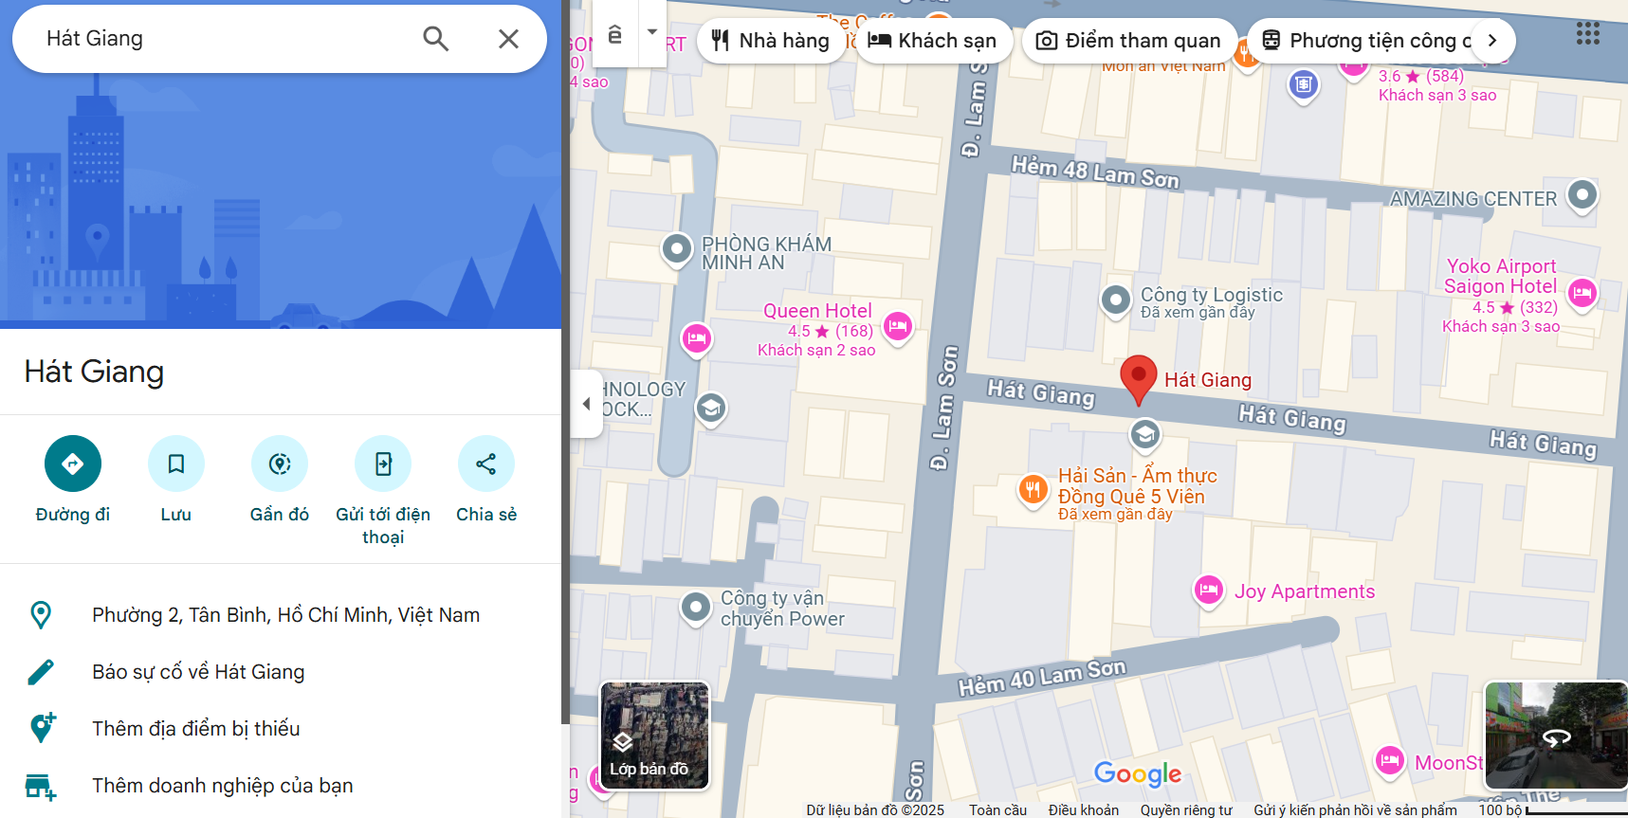The height and width of the screenshot is (818, 1628).
Task: Click Gửi ý kiến phản hồi về sản phẩm
Action: 1355,810
